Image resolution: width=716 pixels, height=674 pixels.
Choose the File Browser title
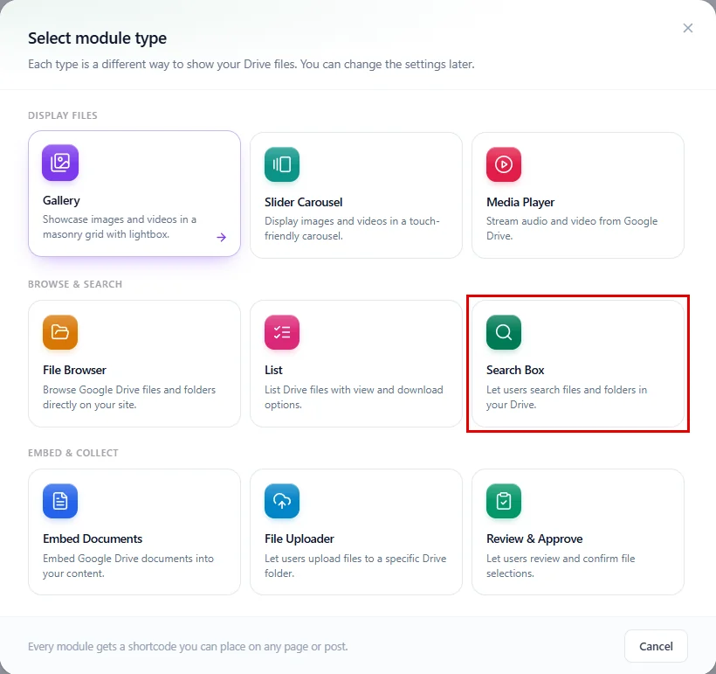click(x=74, y=370)
